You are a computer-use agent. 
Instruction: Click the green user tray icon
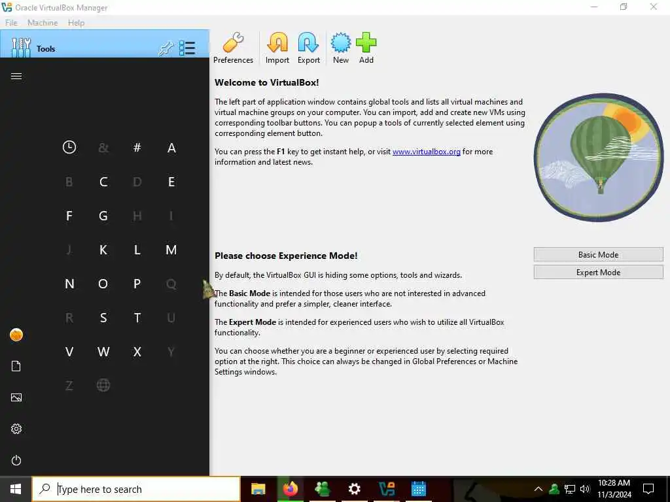(x=554, y=489)
